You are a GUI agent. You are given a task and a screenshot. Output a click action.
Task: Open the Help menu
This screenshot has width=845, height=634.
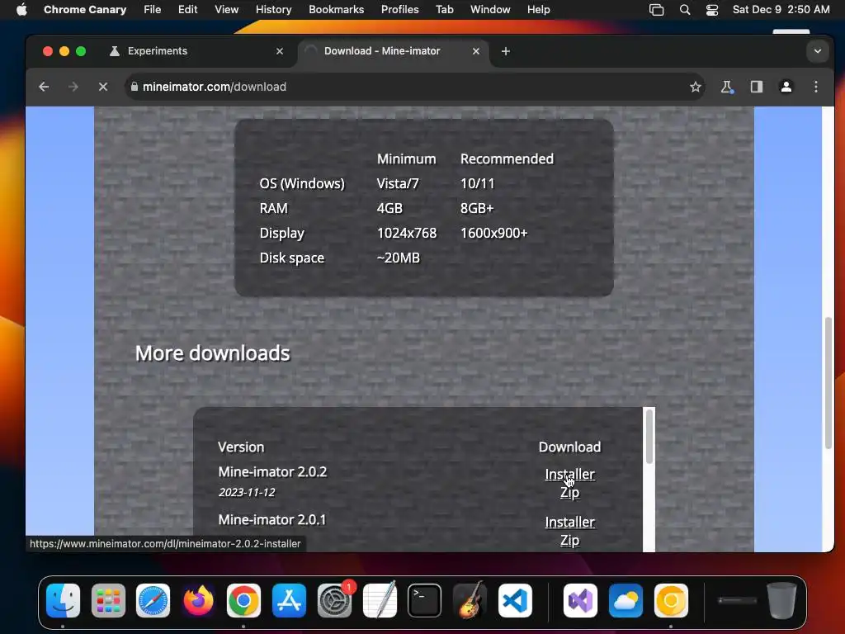tap(538, 10)
